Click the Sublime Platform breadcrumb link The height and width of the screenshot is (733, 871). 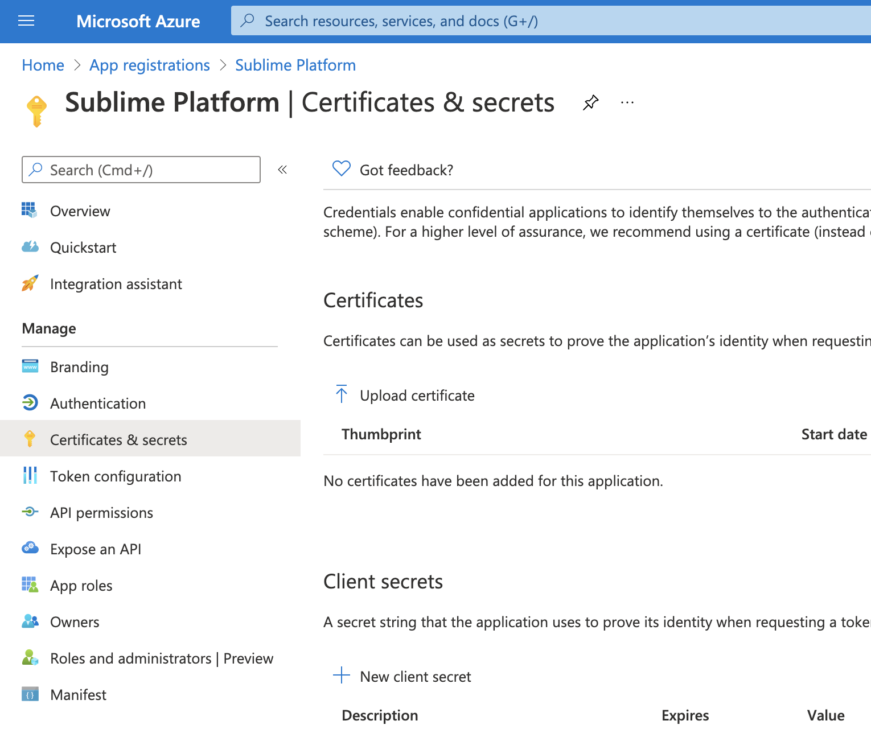[295, 65]
